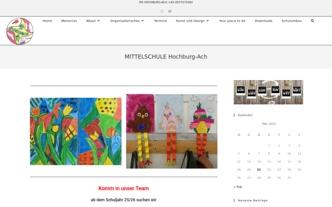Click 'ab dem Schuljahr 25/26 suchen wir' text

pyautogui.click(x=123, y=200)
